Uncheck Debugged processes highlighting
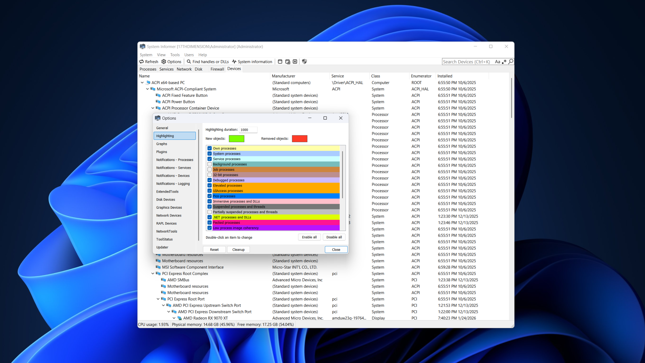Image resolution: width=645 pixels, height=363 pixels. (x=210, y=180)
